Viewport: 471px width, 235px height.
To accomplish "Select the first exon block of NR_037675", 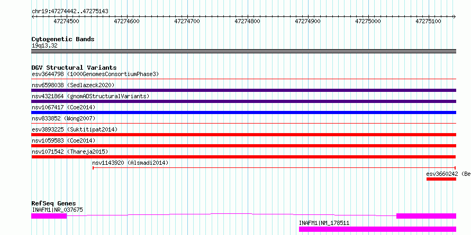I will pos(49,216).
